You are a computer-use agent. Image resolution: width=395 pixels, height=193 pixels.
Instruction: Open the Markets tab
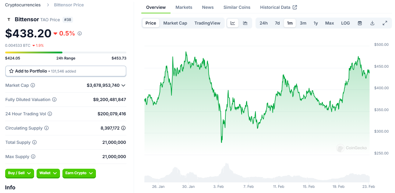coord(184,7)
